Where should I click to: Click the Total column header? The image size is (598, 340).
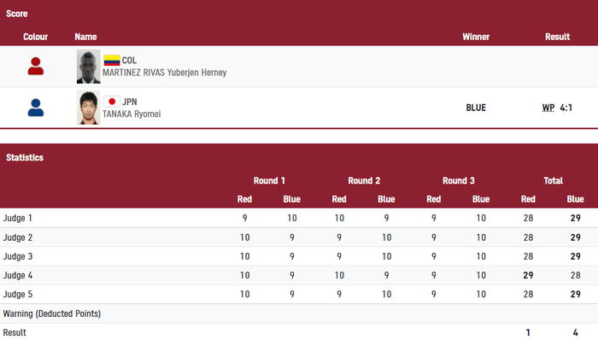click(x=553, y=180)
